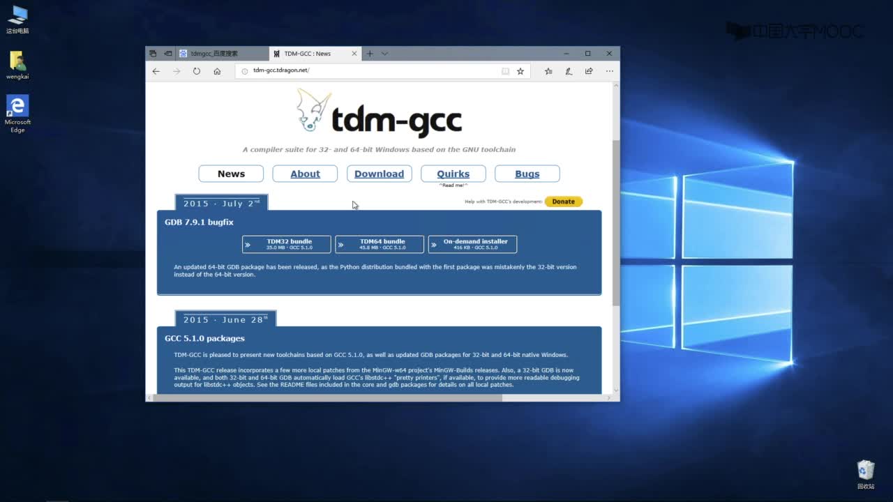This screenshot has width=893, height=502.
Task: Open the Bugs page
Action: coord(527,174)
